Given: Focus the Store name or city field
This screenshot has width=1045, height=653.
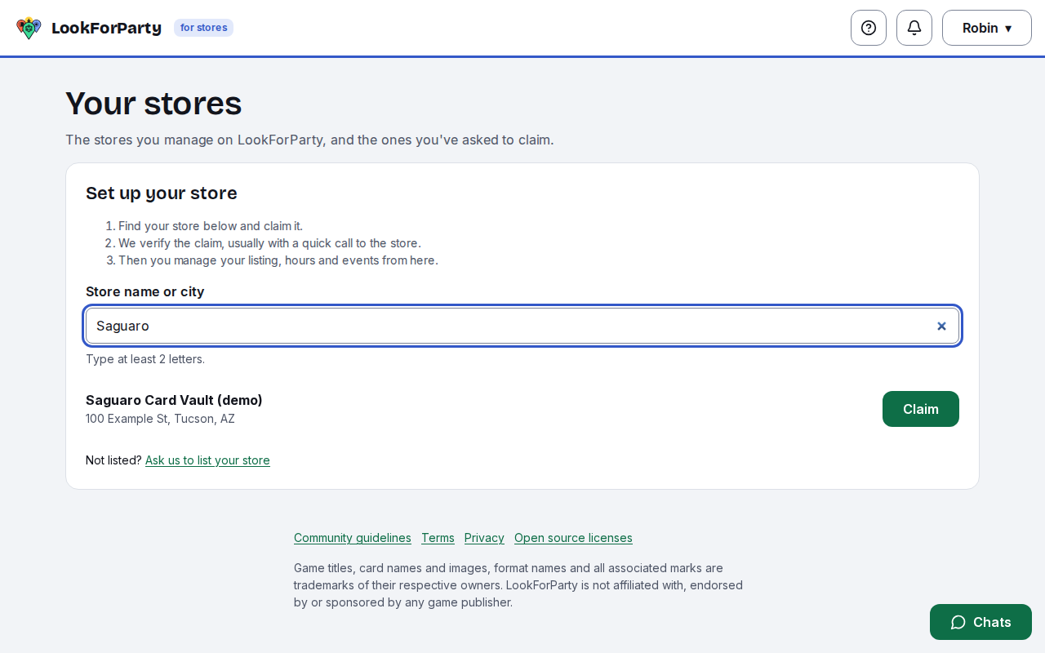Looking at the screenshot, I should click(522, 326).
